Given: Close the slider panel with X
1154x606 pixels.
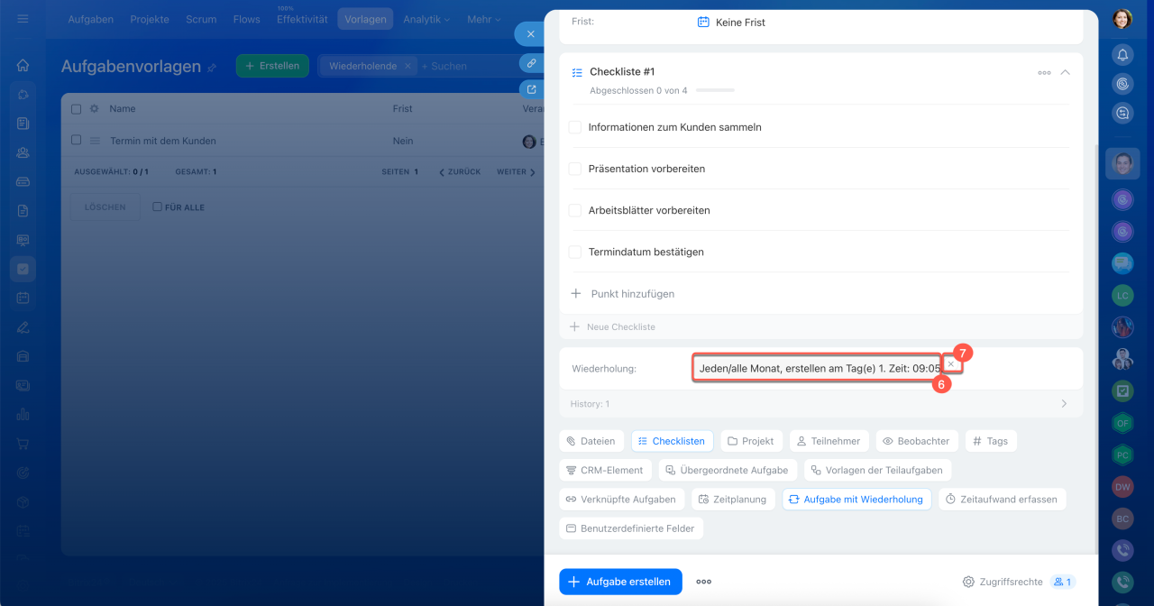Looking at the screenshot, I should coord(530,34).
